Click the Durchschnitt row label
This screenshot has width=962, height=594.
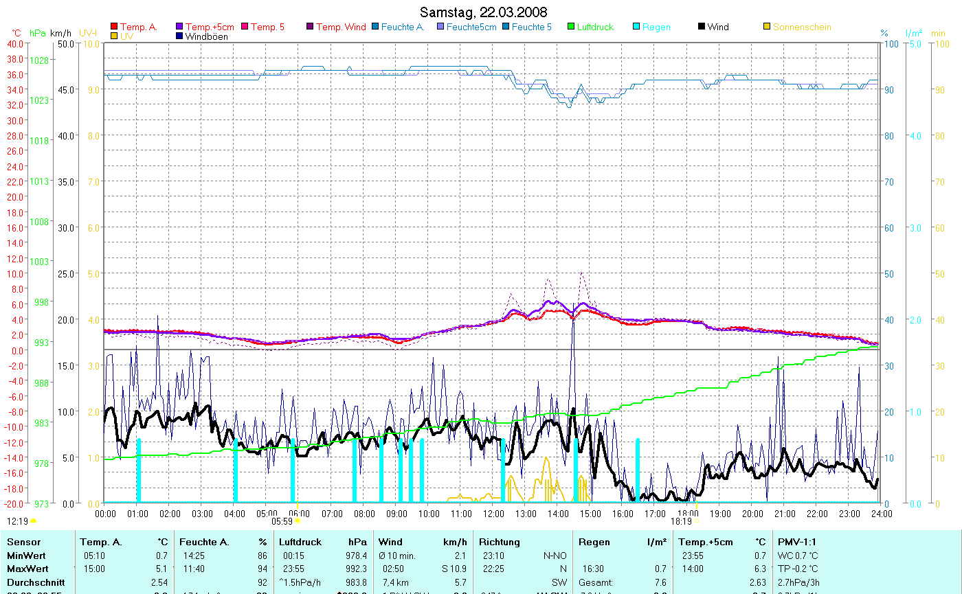(x=36, y=582)
